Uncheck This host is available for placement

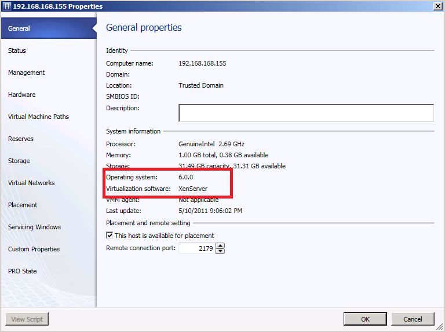pyautogui.click(x=110, y=235)
